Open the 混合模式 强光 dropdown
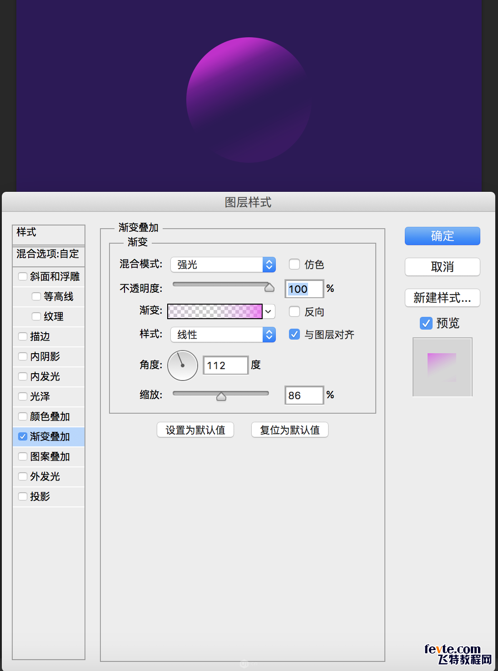The image size is (498, 671). [x=223, y=265]
